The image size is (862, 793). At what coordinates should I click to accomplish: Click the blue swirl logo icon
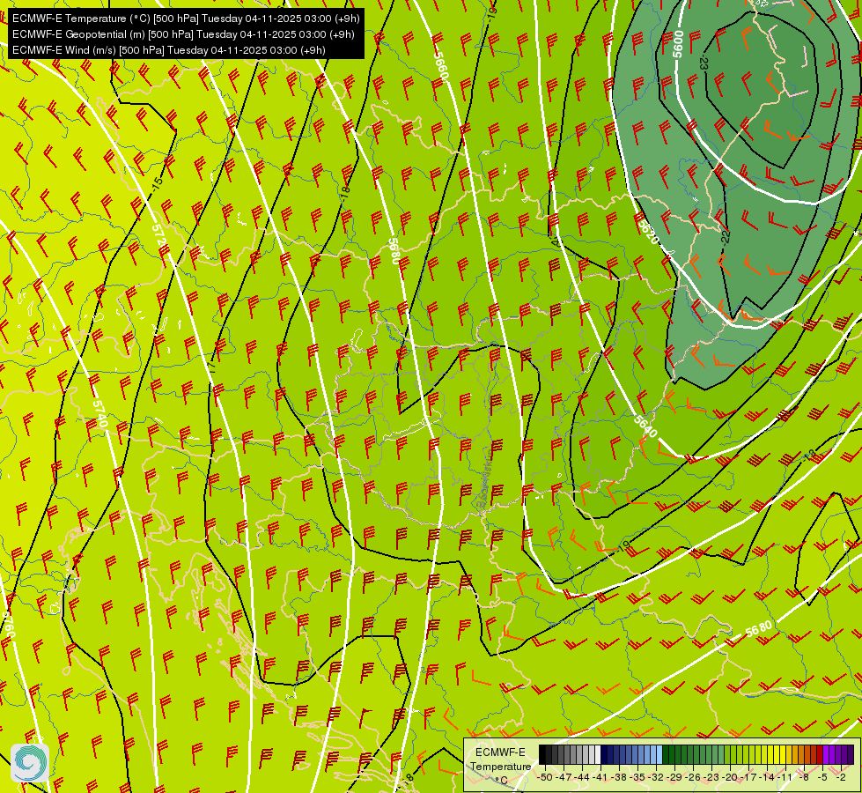coord(30,762)
